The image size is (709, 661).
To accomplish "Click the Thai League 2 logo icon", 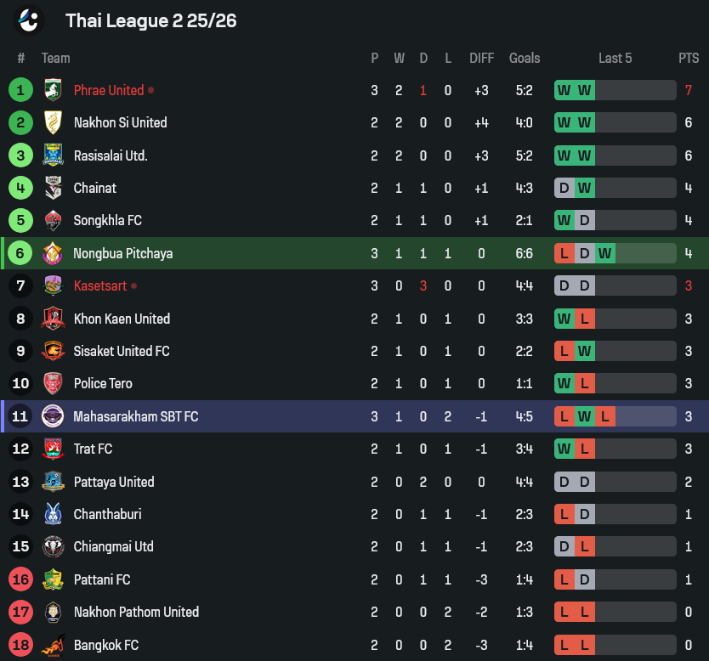I will tap(30, 20).
